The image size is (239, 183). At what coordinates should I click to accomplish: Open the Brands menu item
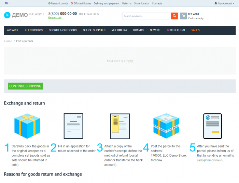[x=138, y=30]
